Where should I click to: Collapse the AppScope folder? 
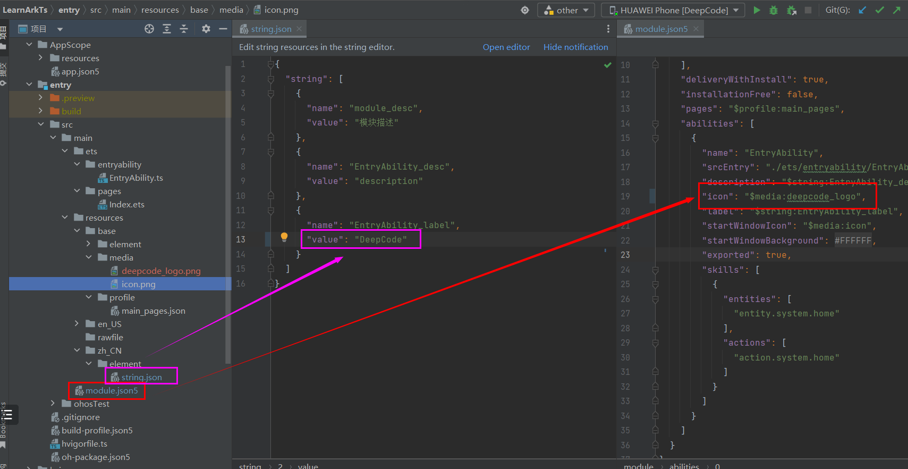pyautogui.click(x=29, y=45)
